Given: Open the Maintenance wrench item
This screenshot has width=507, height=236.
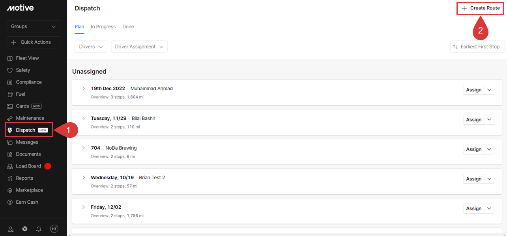Looking at the screenshot, I should (10, 118).
